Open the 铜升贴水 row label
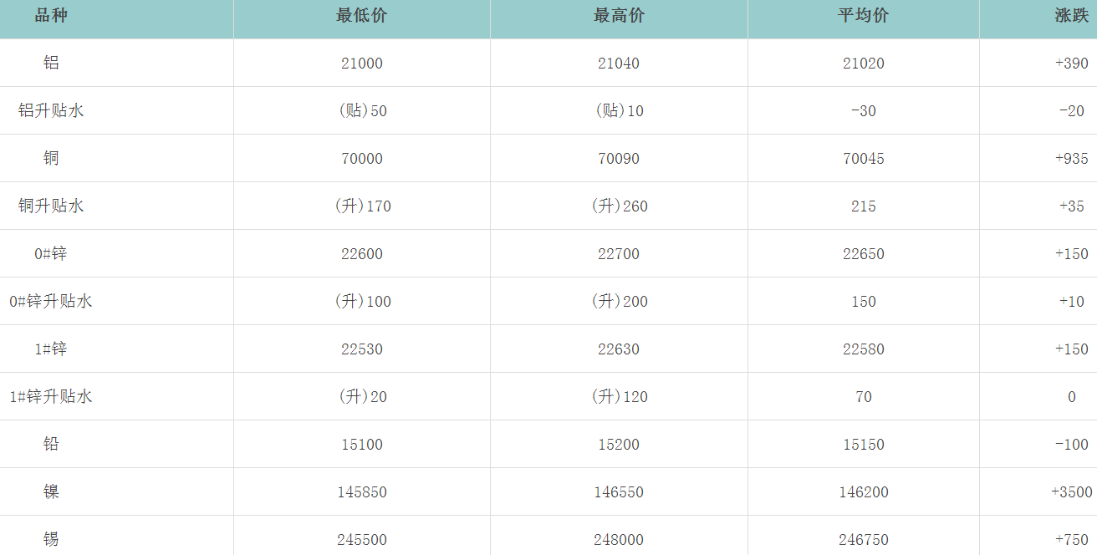1097x555 pixels. (51, 206)
